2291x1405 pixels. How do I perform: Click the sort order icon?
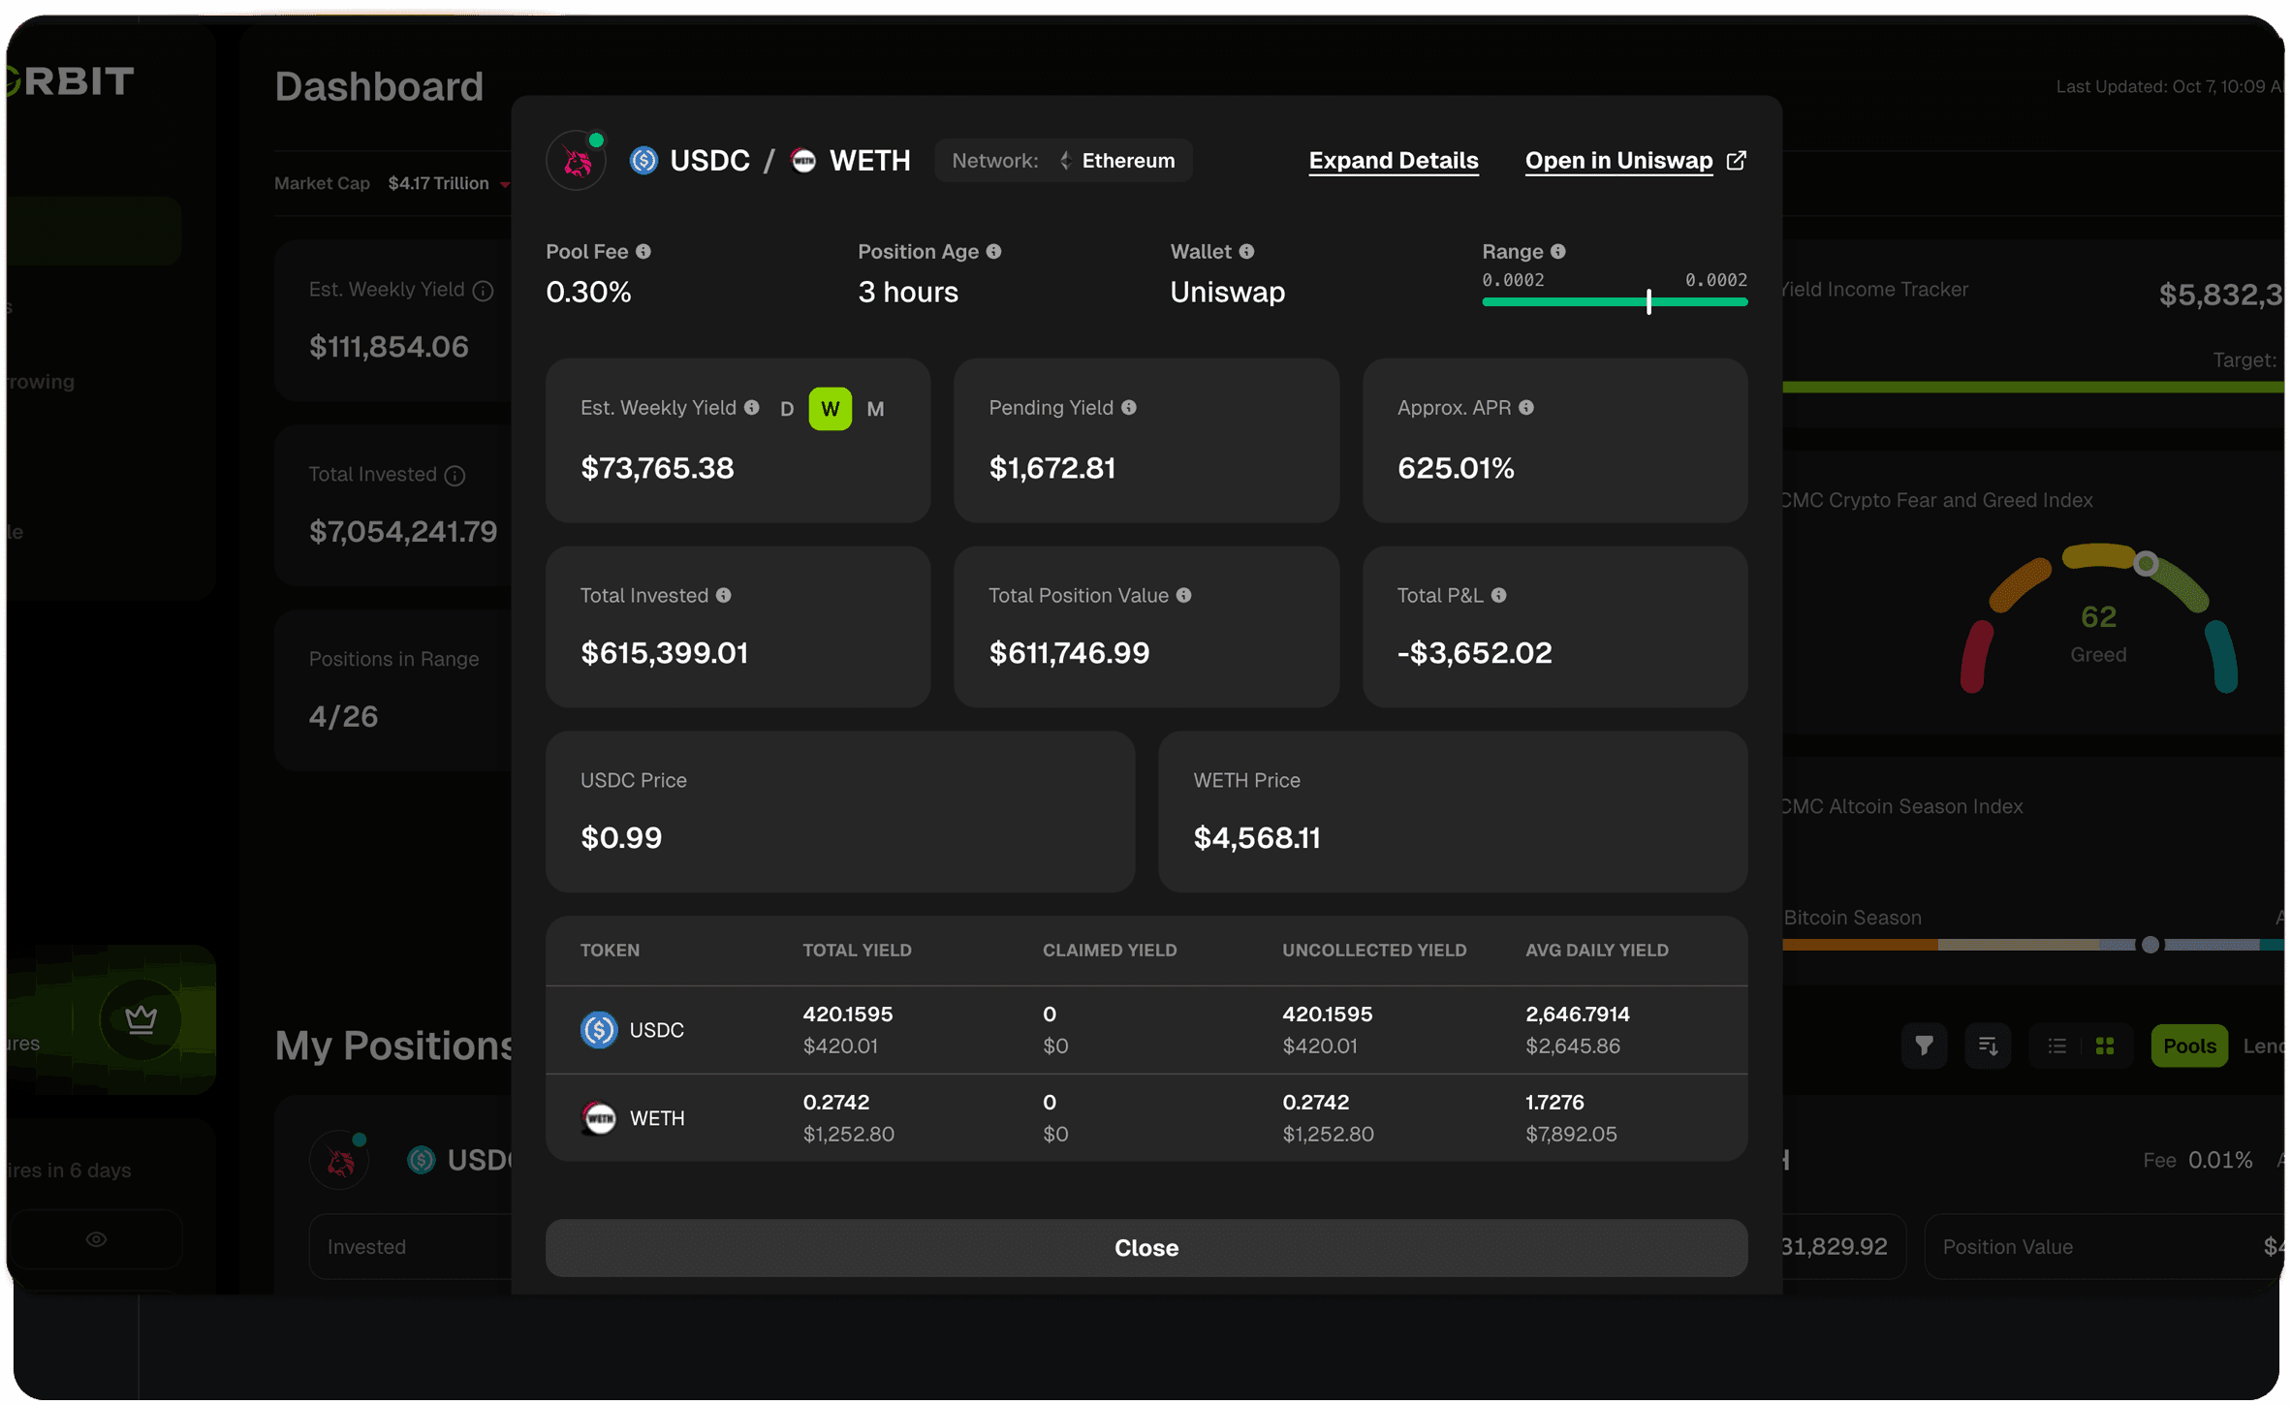[1988, 1046]
